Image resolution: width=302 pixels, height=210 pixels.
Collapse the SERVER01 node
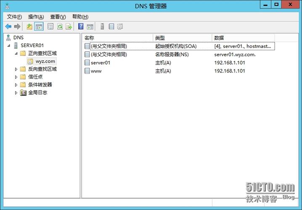click(9, 46)
